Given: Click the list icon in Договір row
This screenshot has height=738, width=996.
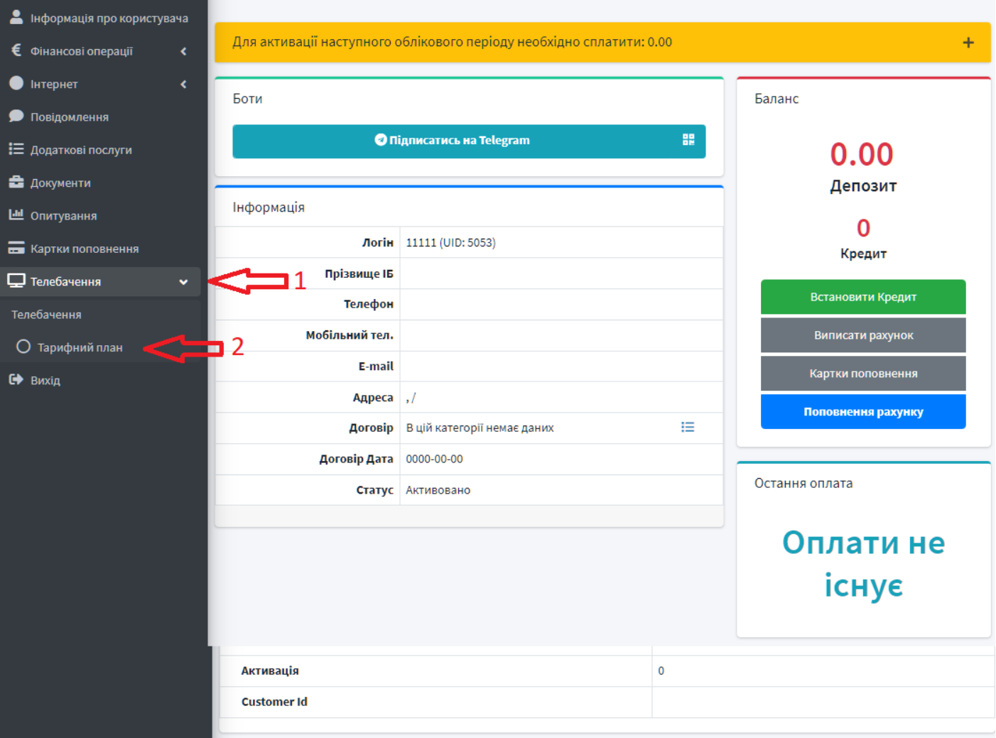Looking at the screenshot, I should click(x=687, y=427).
